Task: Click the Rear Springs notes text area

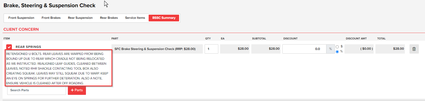Action: [x=59, y=68]
